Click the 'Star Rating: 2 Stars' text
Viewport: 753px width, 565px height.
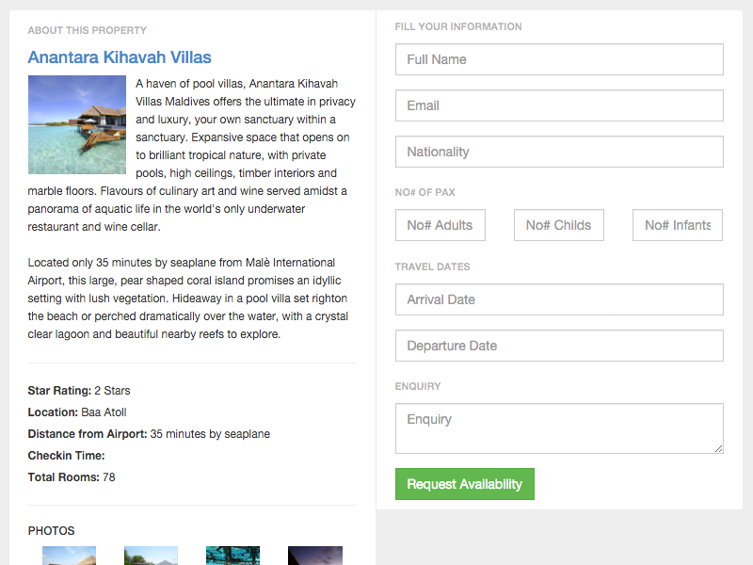point(79,391)
